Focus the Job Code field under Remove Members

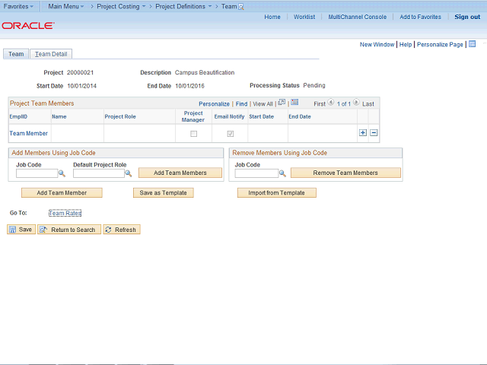tap(256, 173)
